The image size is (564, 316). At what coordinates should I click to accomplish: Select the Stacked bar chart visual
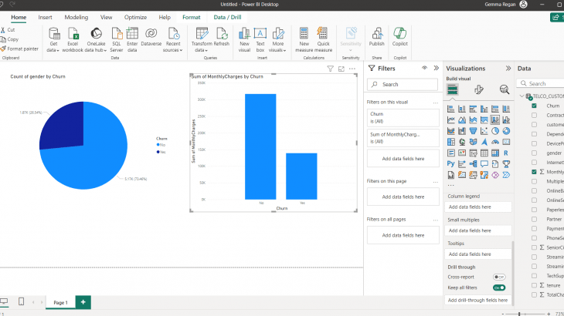point(450,109)
